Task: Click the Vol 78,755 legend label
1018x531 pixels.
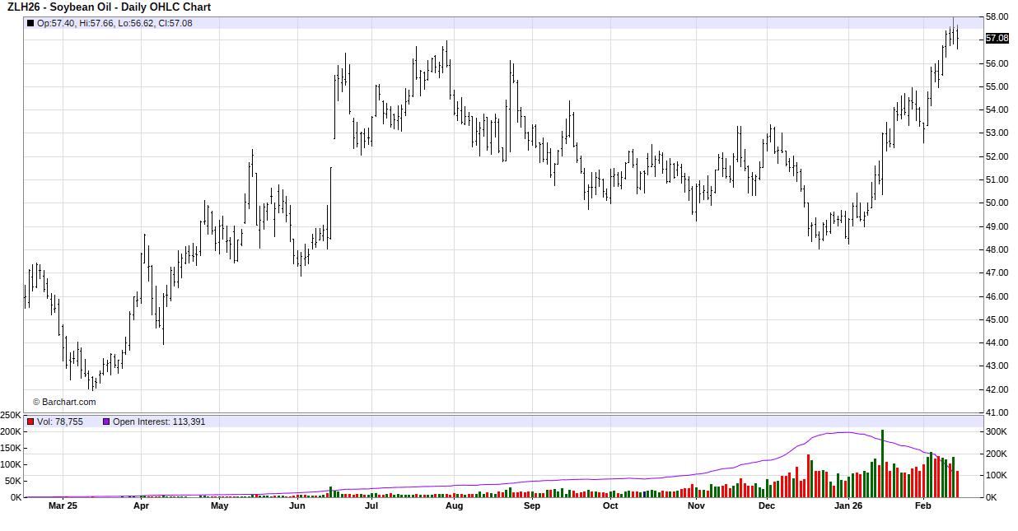Action: (60, 422)
